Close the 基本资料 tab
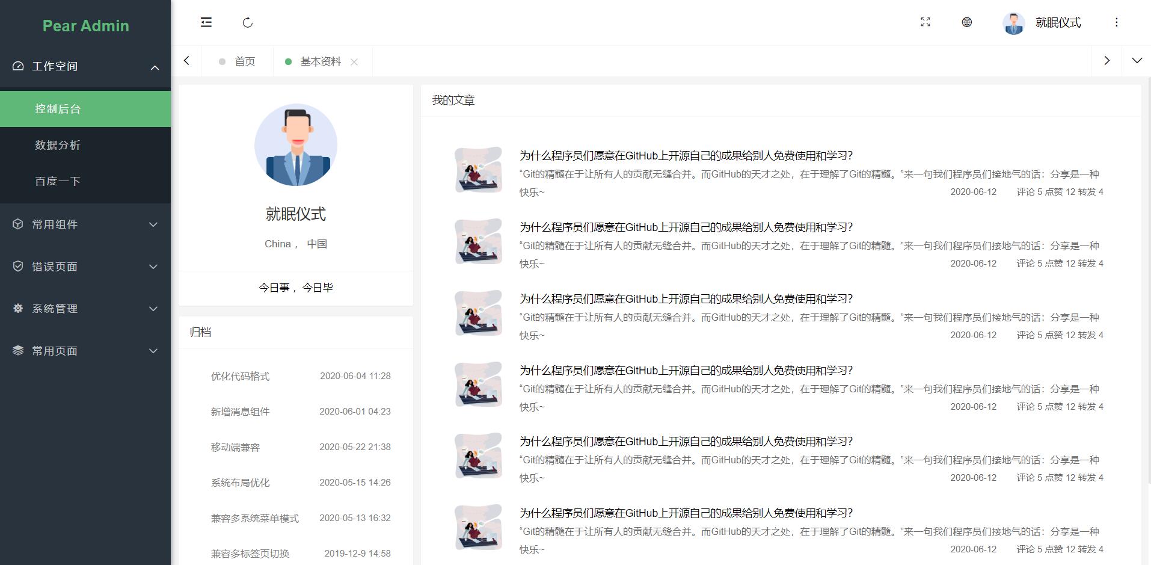 tap(354, 62)
